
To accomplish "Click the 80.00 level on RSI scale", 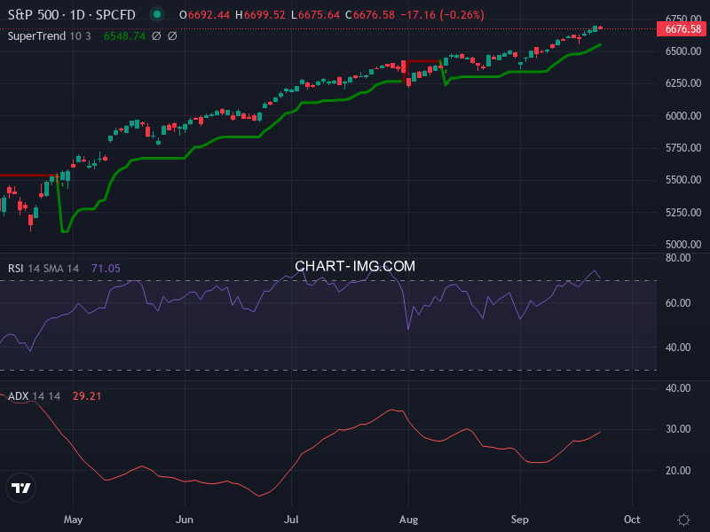I will click(679, 259).
